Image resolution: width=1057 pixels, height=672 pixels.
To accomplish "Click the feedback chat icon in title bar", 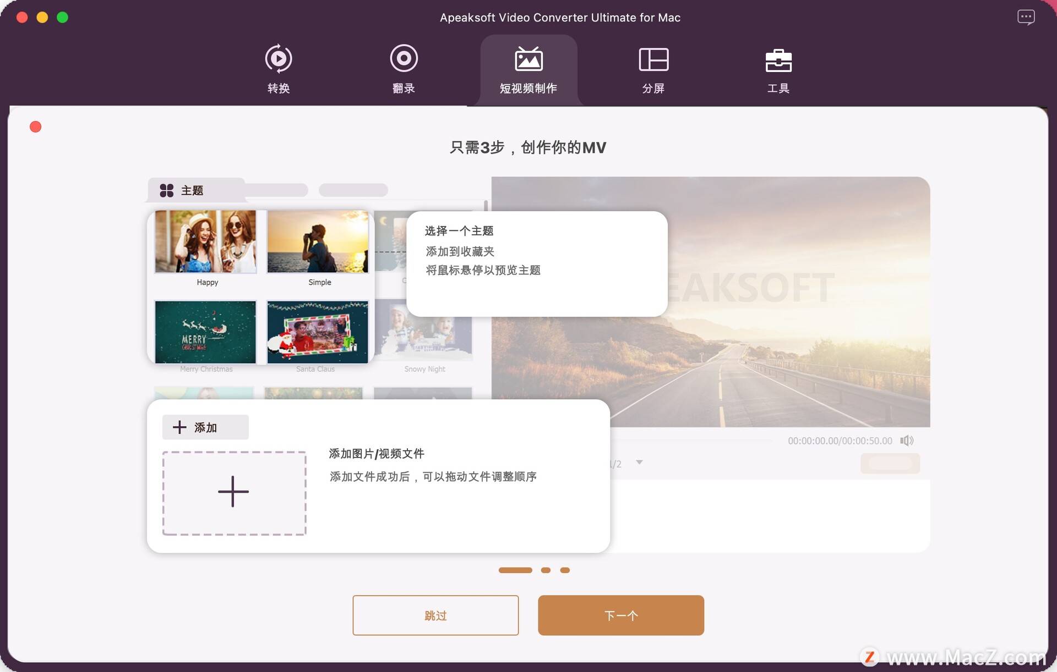I will coord(1026,17).
